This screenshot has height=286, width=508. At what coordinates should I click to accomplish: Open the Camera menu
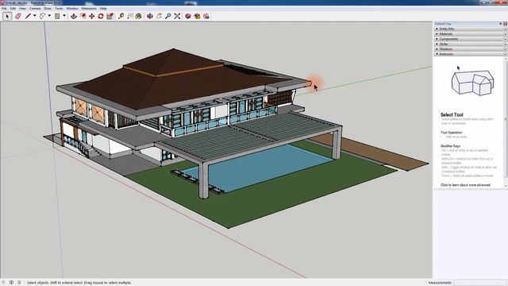click(35, 9)
